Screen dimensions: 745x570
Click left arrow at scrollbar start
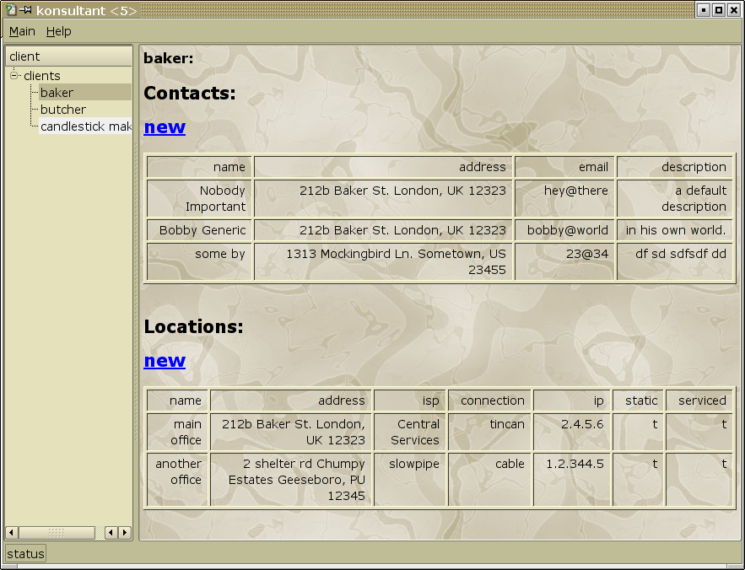12,532
